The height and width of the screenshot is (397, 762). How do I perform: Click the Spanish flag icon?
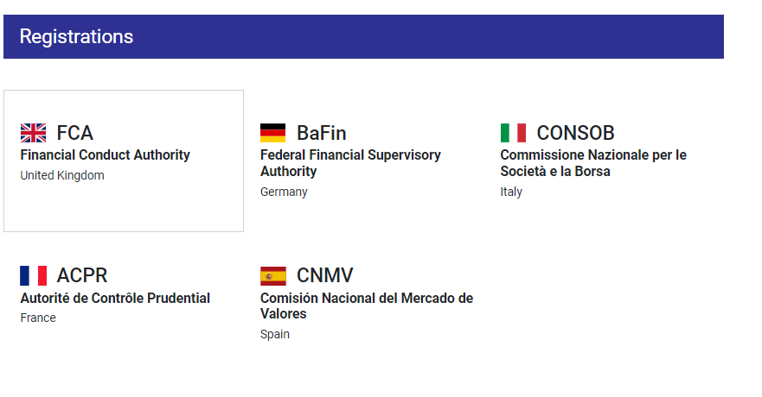[272, 276]
